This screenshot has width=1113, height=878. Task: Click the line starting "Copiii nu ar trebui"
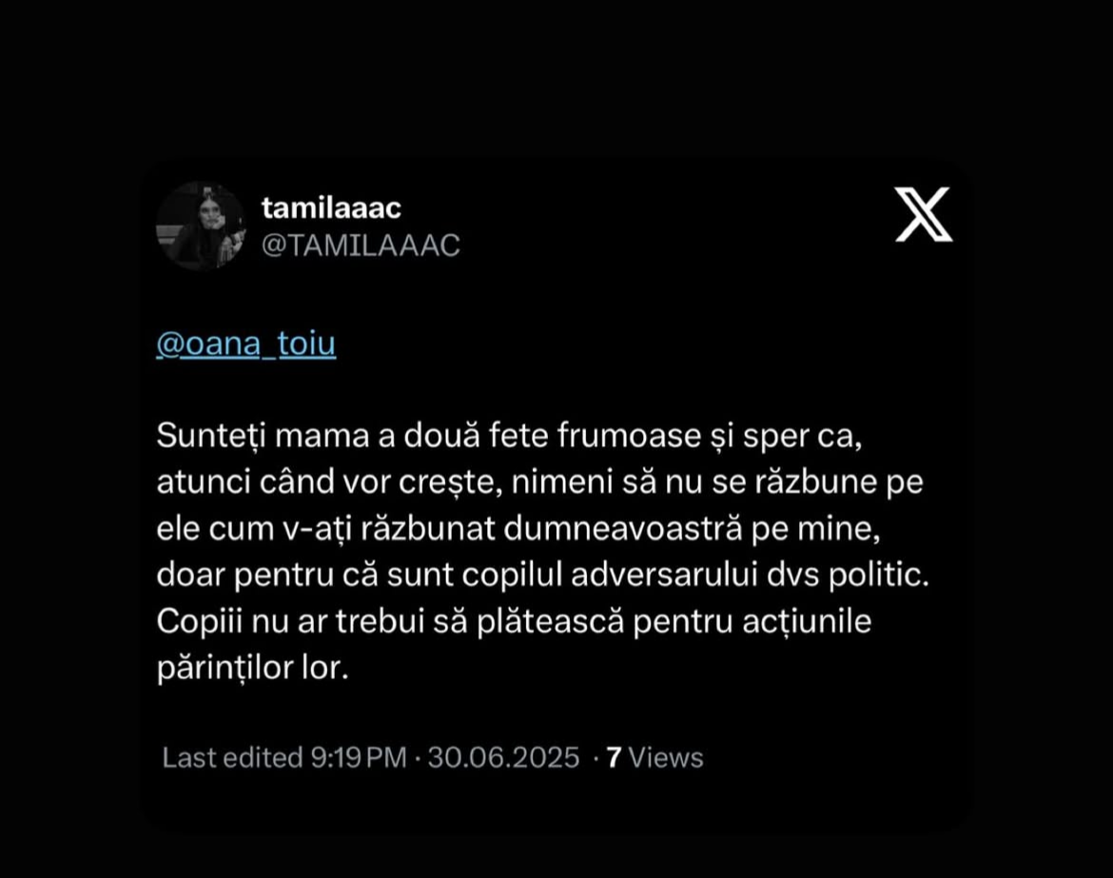pyautogui.click(x=514, y=622)
